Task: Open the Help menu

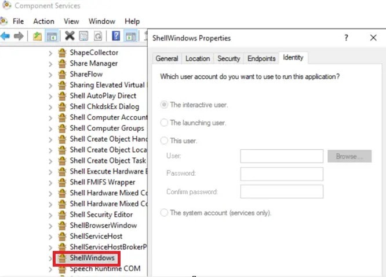Action: click(x=132, y=21)
